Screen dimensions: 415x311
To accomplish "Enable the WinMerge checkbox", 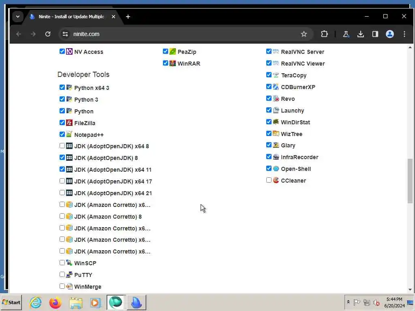I will click(62, 286).
